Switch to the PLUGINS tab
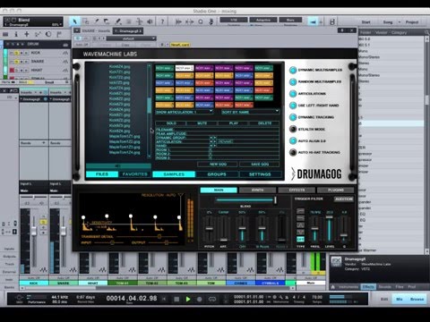Screen dimensions: 430x322 [x=336, y=190]
